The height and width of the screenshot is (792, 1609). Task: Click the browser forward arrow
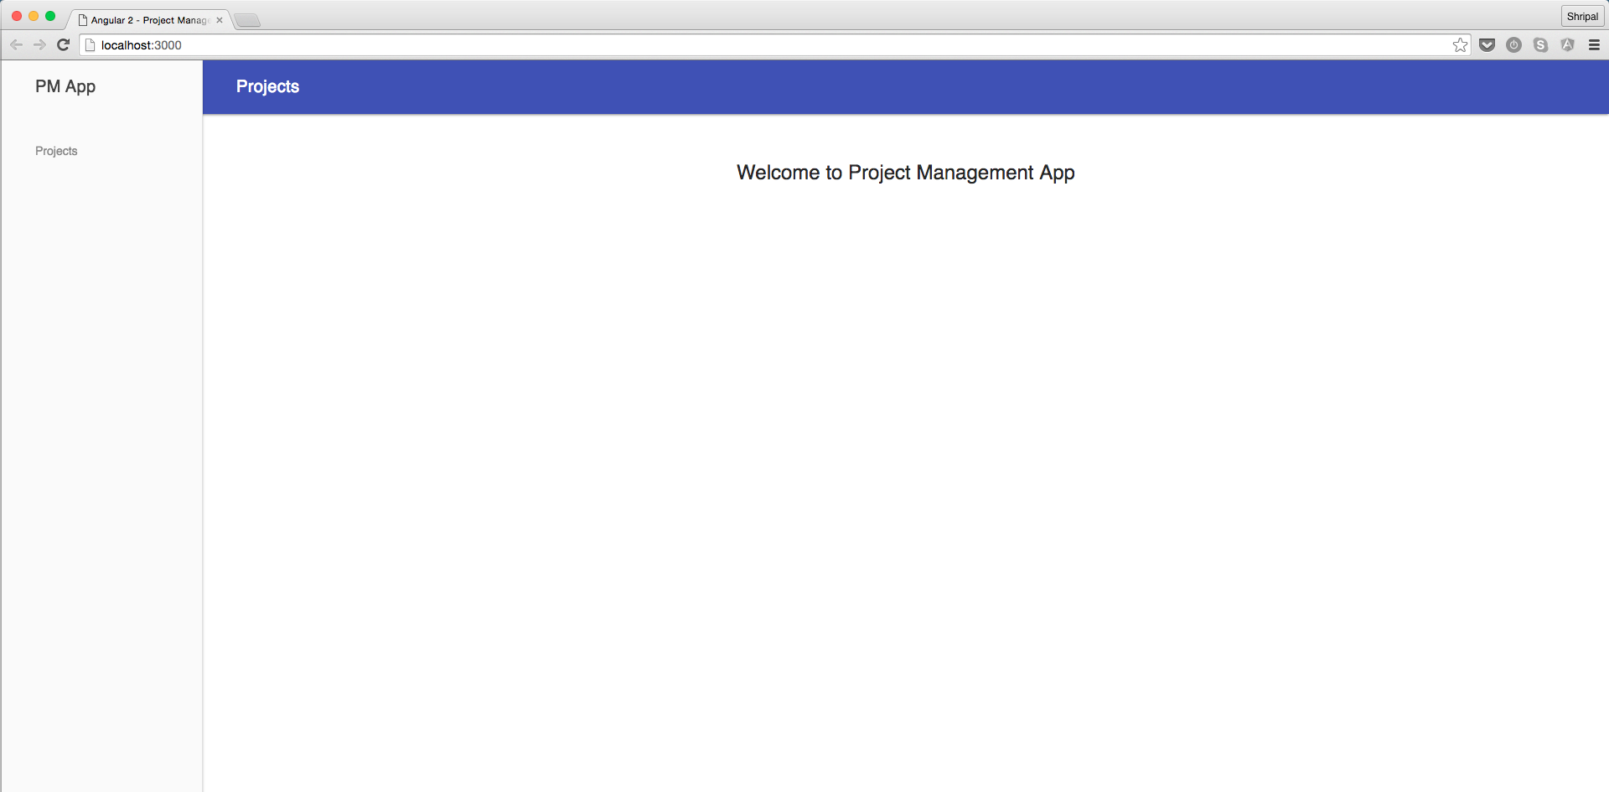pos(39,45)
